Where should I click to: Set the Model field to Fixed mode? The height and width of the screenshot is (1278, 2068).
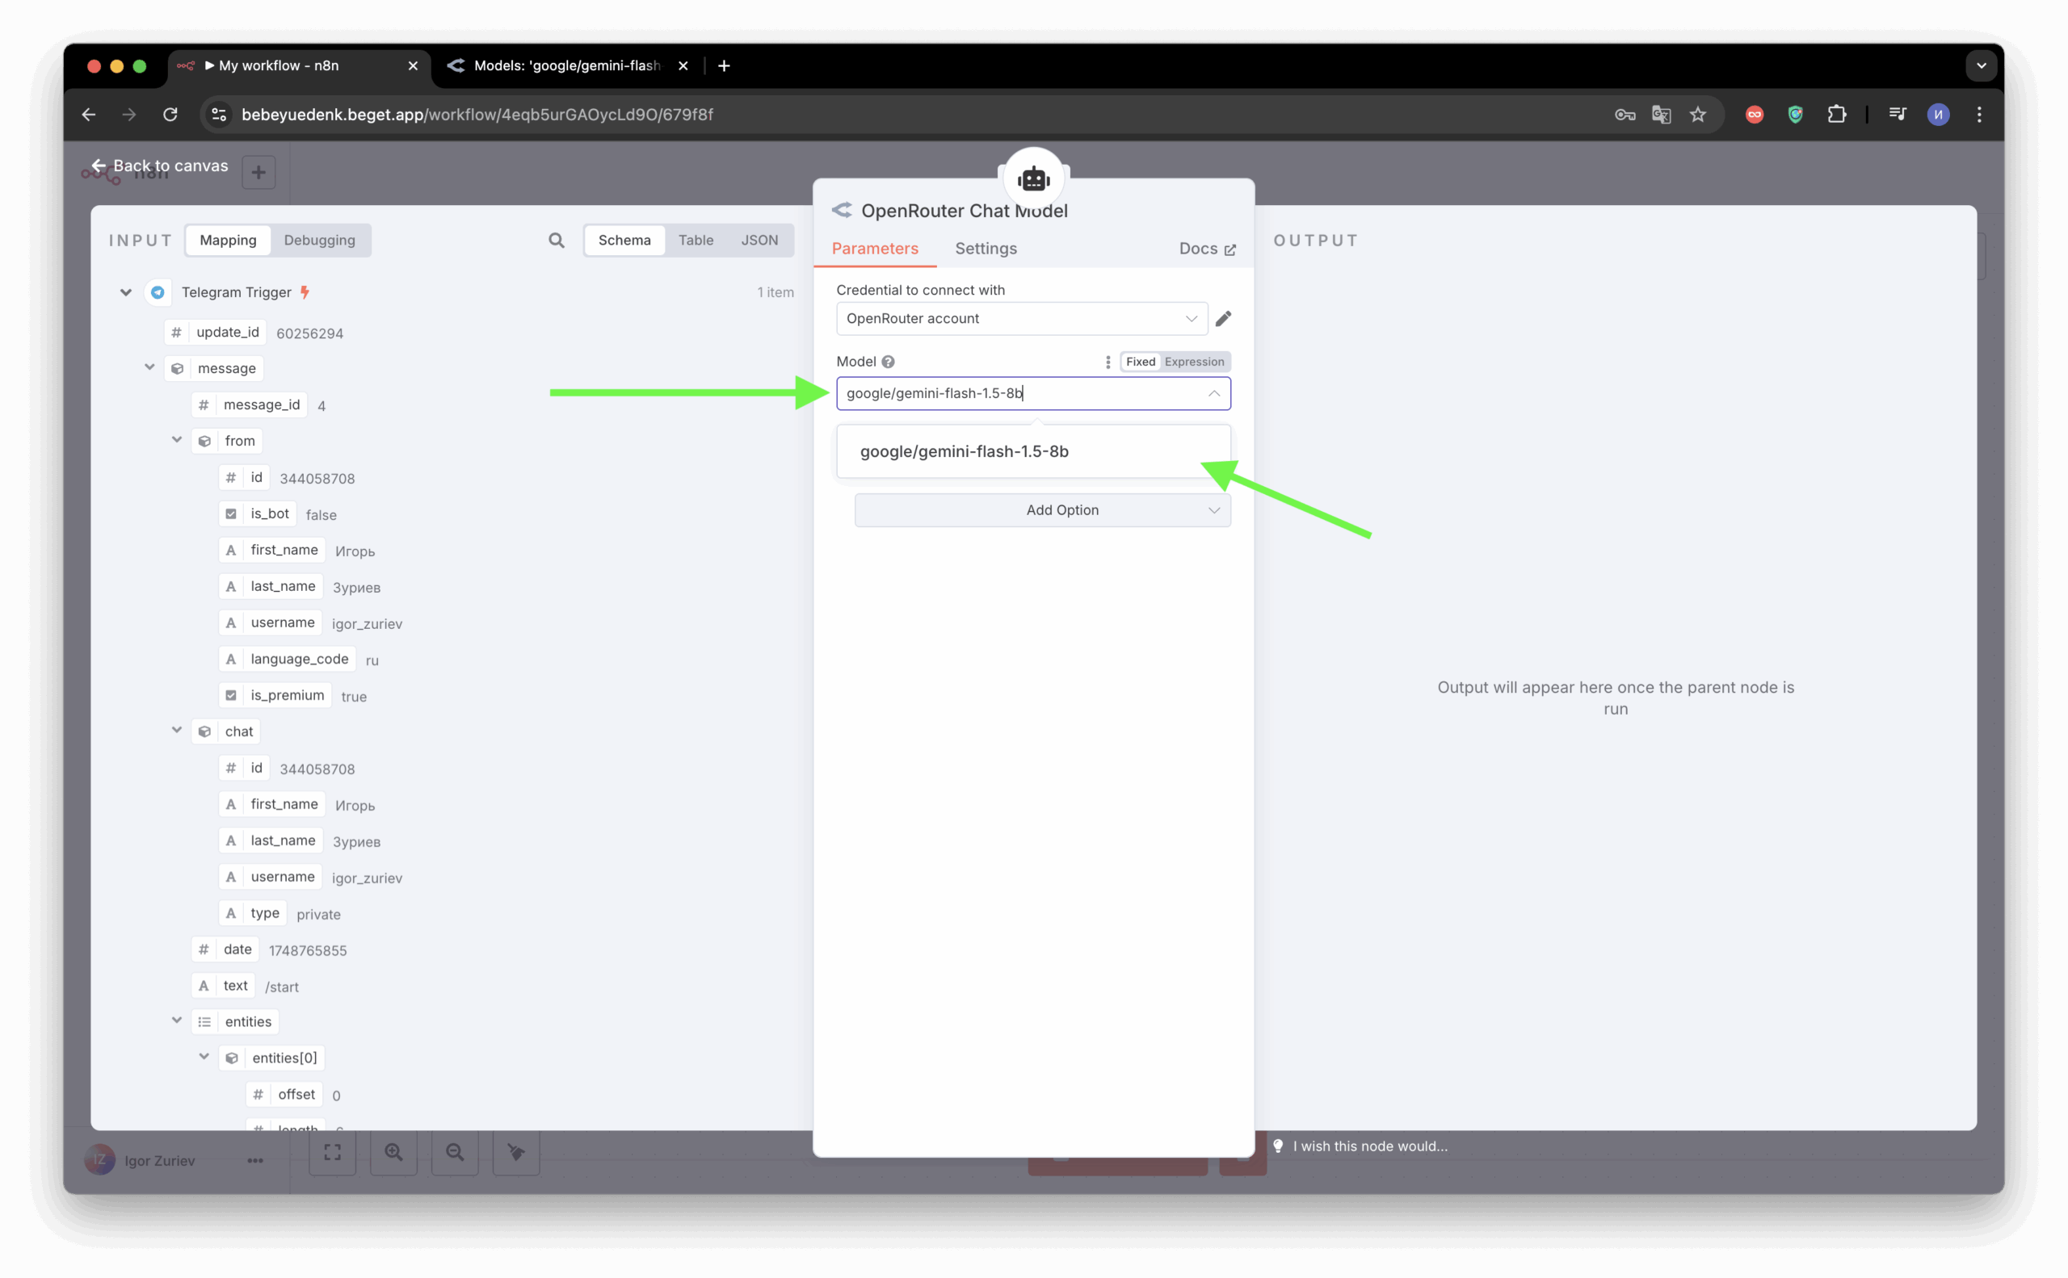tap(1139, 362)
